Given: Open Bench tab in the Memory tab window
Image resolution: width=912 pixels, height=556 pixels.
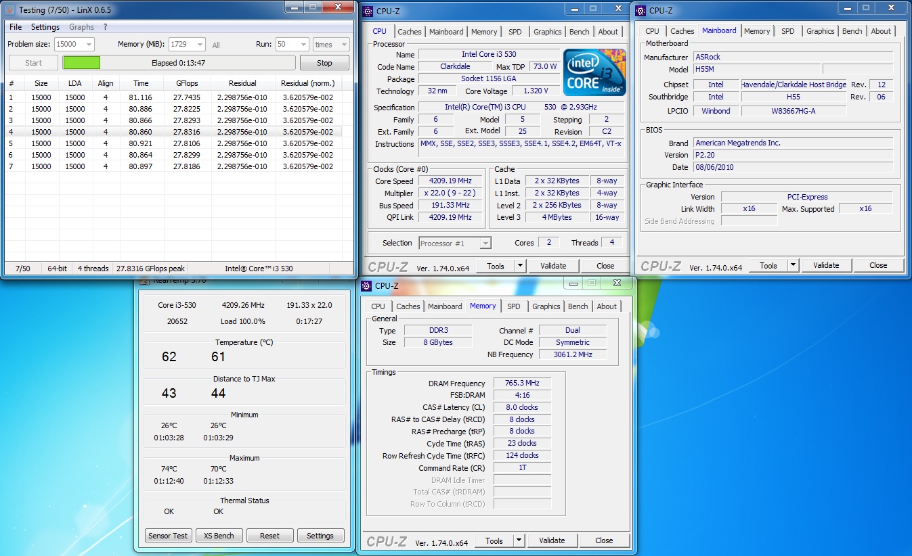Looking at the screenshot, I should click(578, 306).
